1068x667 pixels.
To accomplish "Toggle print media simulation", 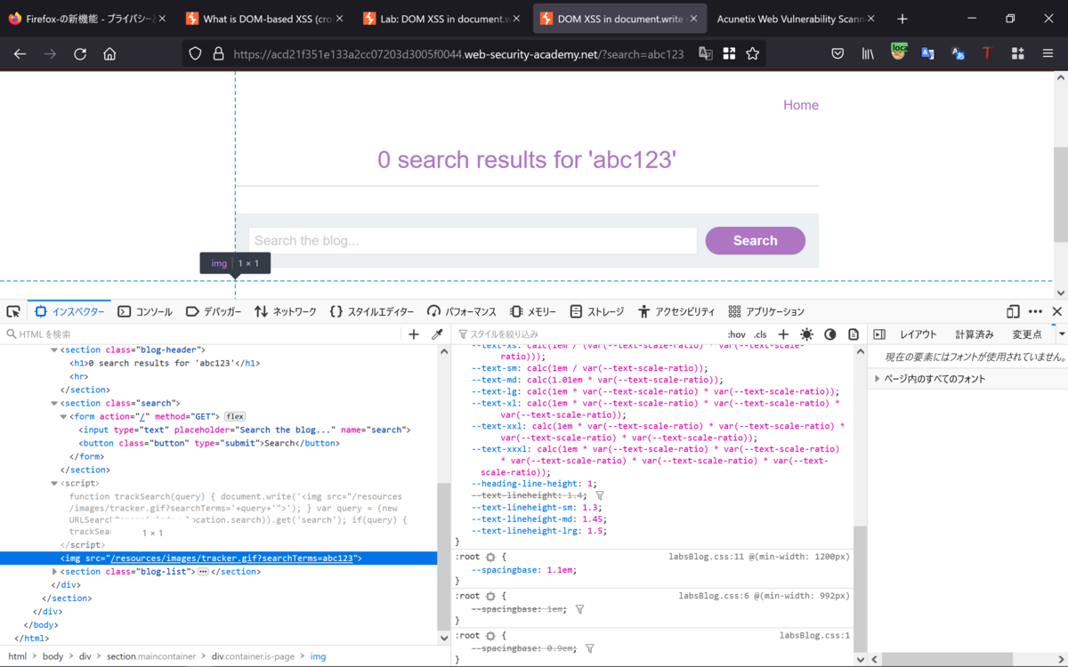I will click(x=853, y=334).
